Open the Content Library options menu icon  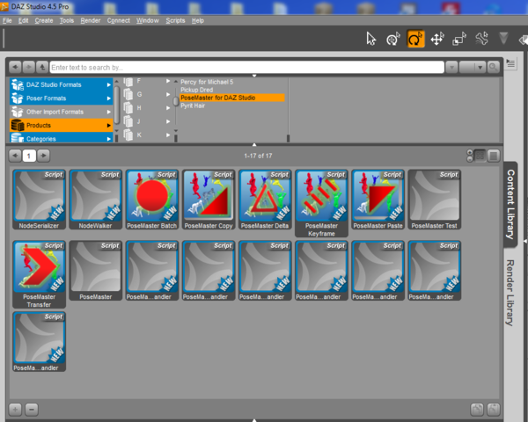(x=510, y=63)
